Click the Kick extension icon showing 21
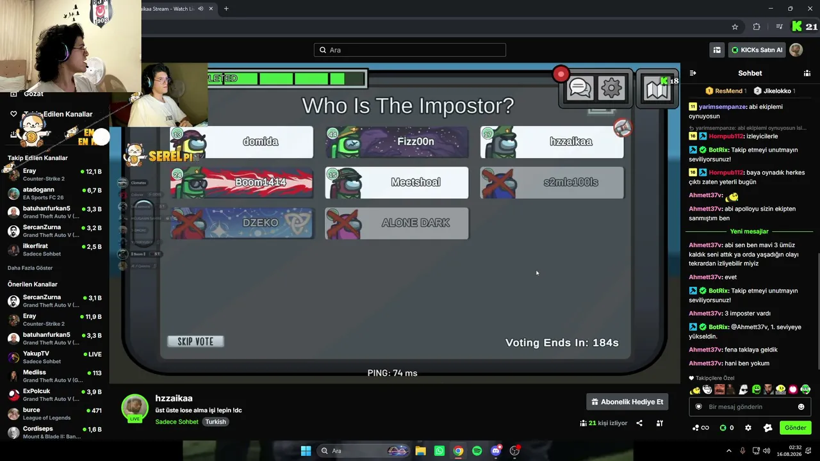 click(804, 27)
